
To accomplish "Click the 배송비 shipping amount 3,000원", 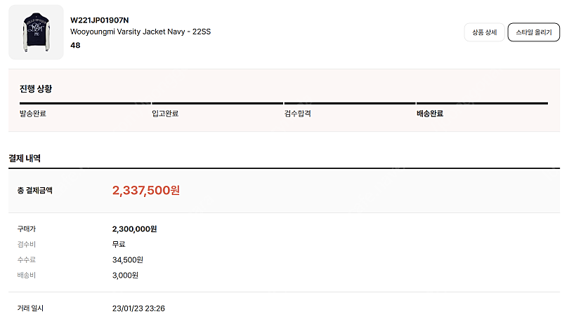I will pyautogui.click(x=125, y=275).
